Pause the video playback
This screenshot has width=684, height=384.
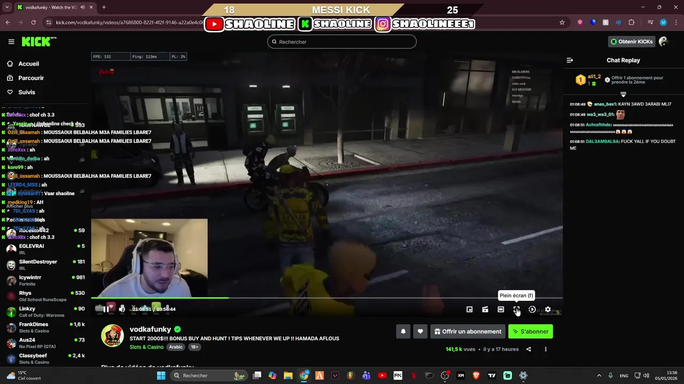[106, 309]
